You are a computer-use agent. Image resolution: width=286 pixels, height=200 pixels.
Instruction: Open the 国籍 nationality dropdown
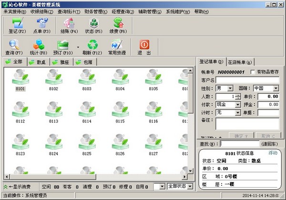coord(276,88)
